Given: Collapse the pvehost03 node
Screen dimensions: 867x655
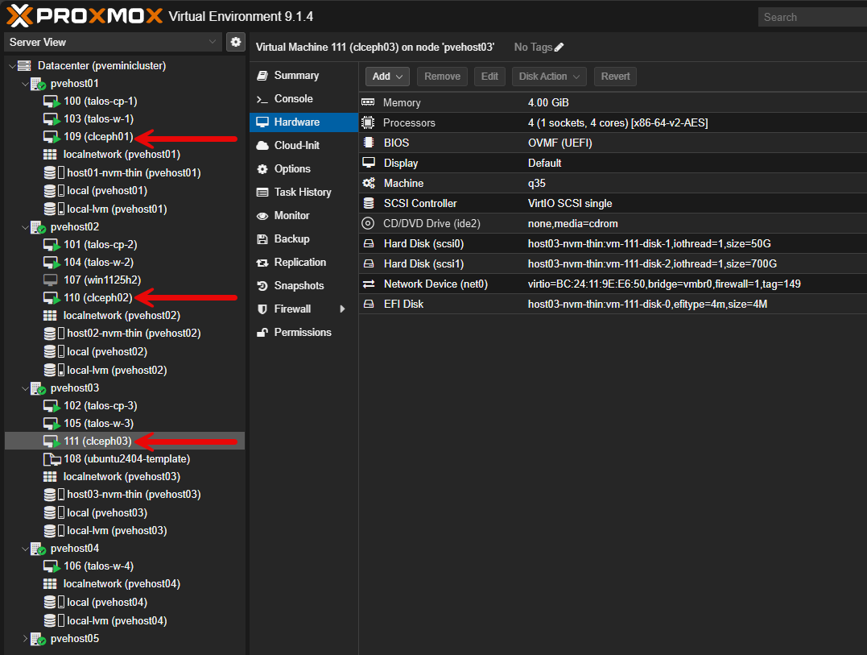Looking at the screenshot, I should click(25, 388).
